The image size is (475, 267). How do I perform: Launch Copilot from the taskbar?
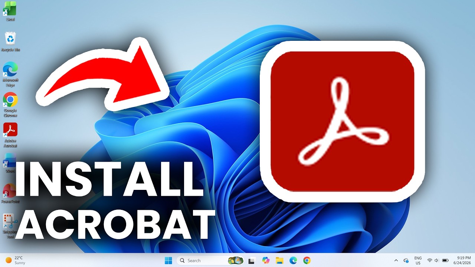click(x=266, y=260)
